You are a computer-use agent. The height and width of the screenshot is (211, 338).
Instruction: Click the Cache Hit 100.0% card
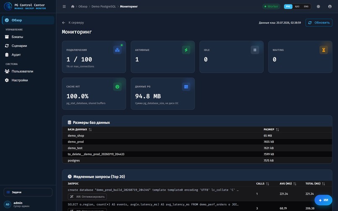pos(94,94)
